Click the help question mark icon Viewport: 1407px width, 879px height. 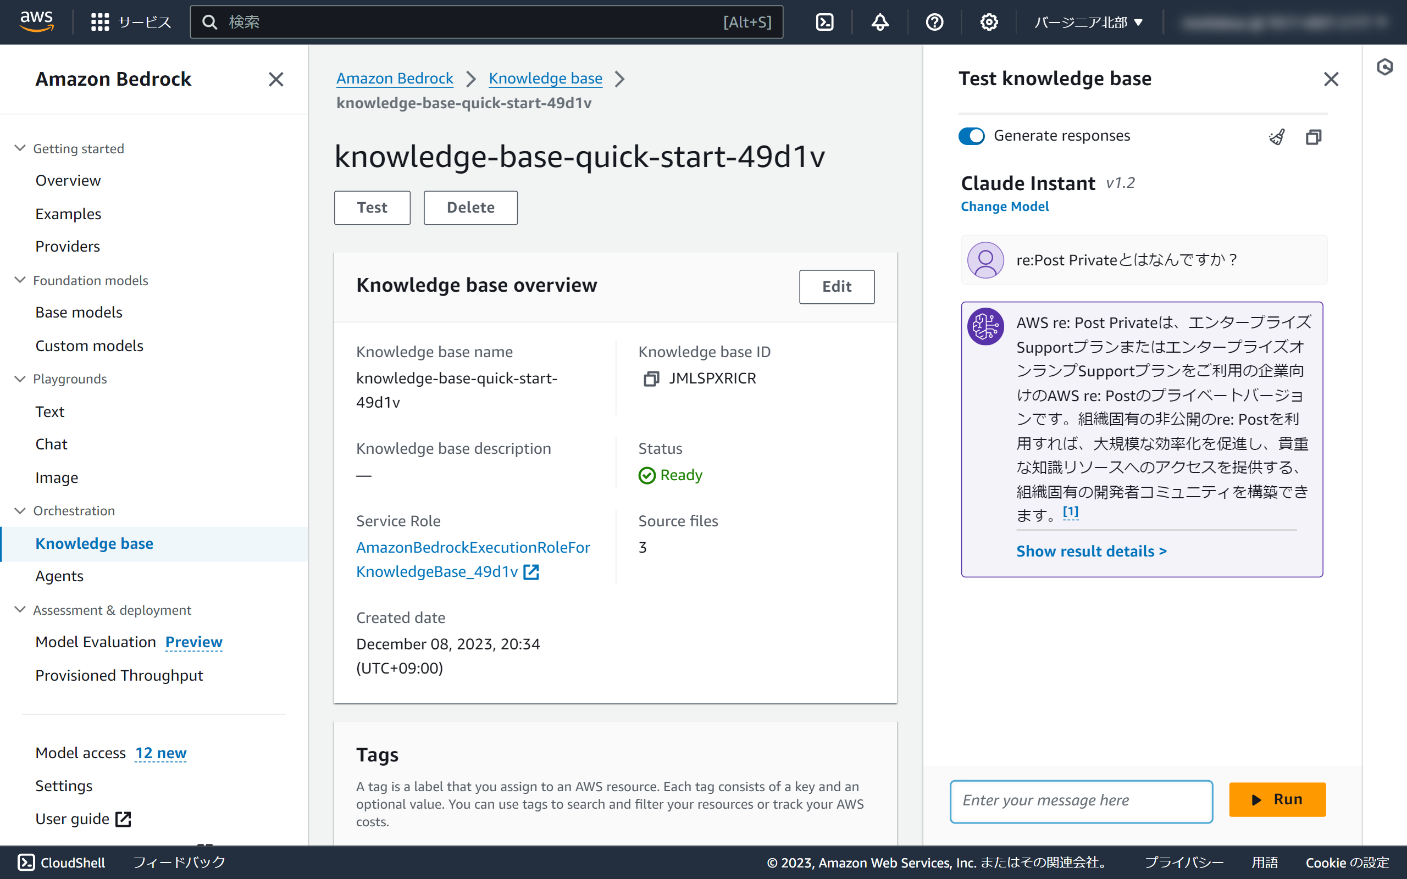tap(934, 22)
